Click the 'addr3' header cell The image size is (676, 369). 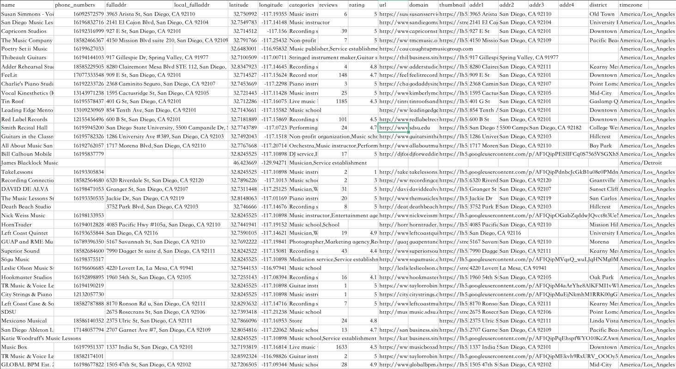[x=543, y=5]
